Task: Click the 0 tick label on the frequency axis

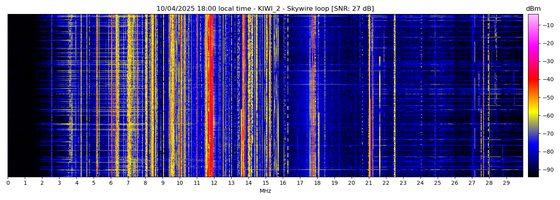Action: (8, 183)
